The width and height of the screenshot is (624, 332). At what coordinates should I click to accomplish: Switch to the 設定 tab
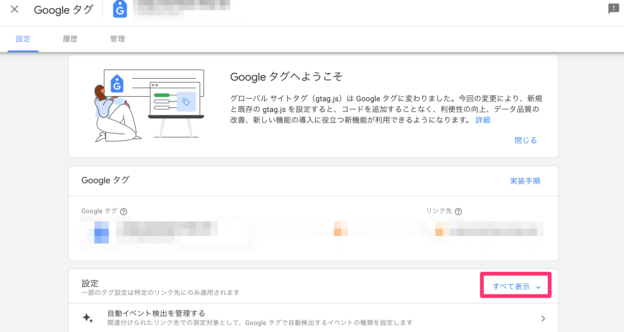(23, 39)
